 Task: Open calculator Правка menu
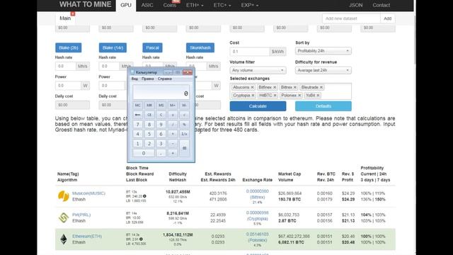tap(148, 79)
